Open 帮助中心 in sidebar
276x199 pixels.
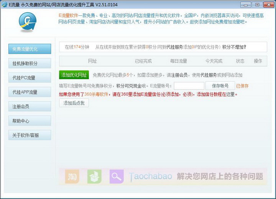pos(30,121)
